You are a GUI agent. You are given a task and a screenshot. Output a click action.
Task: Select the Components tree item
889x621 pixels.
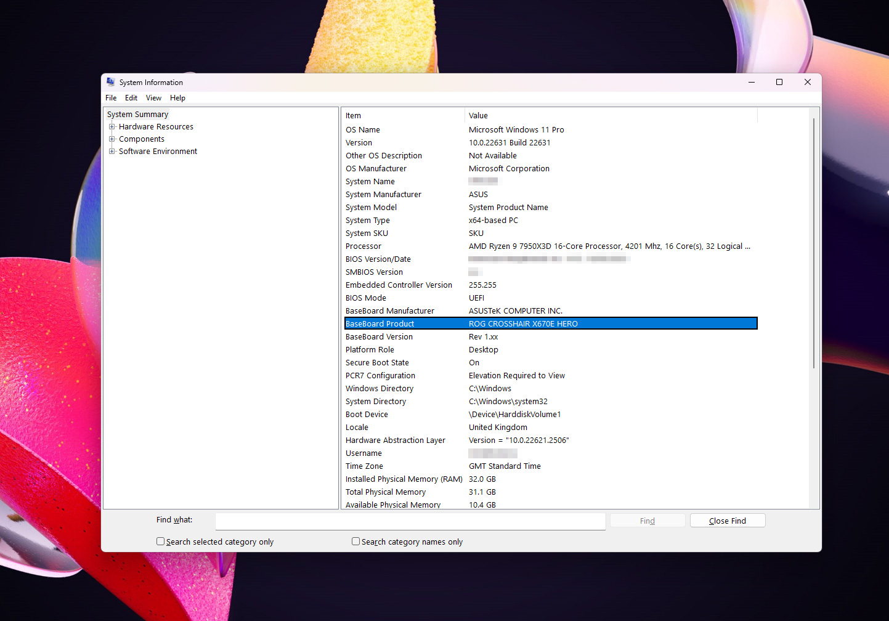142,139
